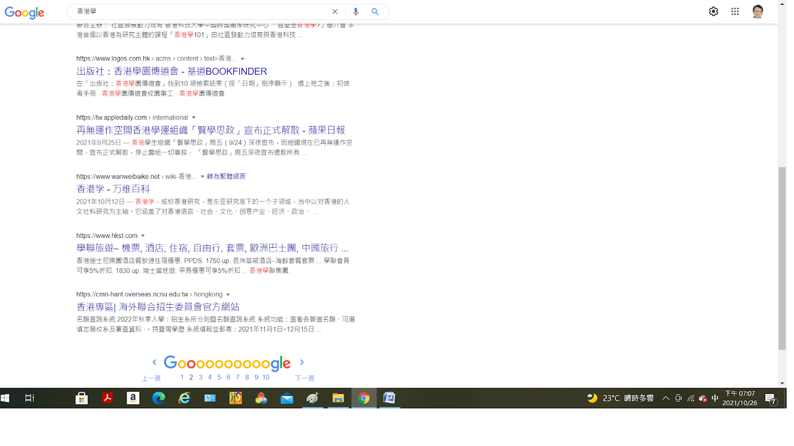The height and width of the screenshot is (446, 794).
Task: Expand options arrow for tw.appledaily.com result
Action: click(194, 118)
